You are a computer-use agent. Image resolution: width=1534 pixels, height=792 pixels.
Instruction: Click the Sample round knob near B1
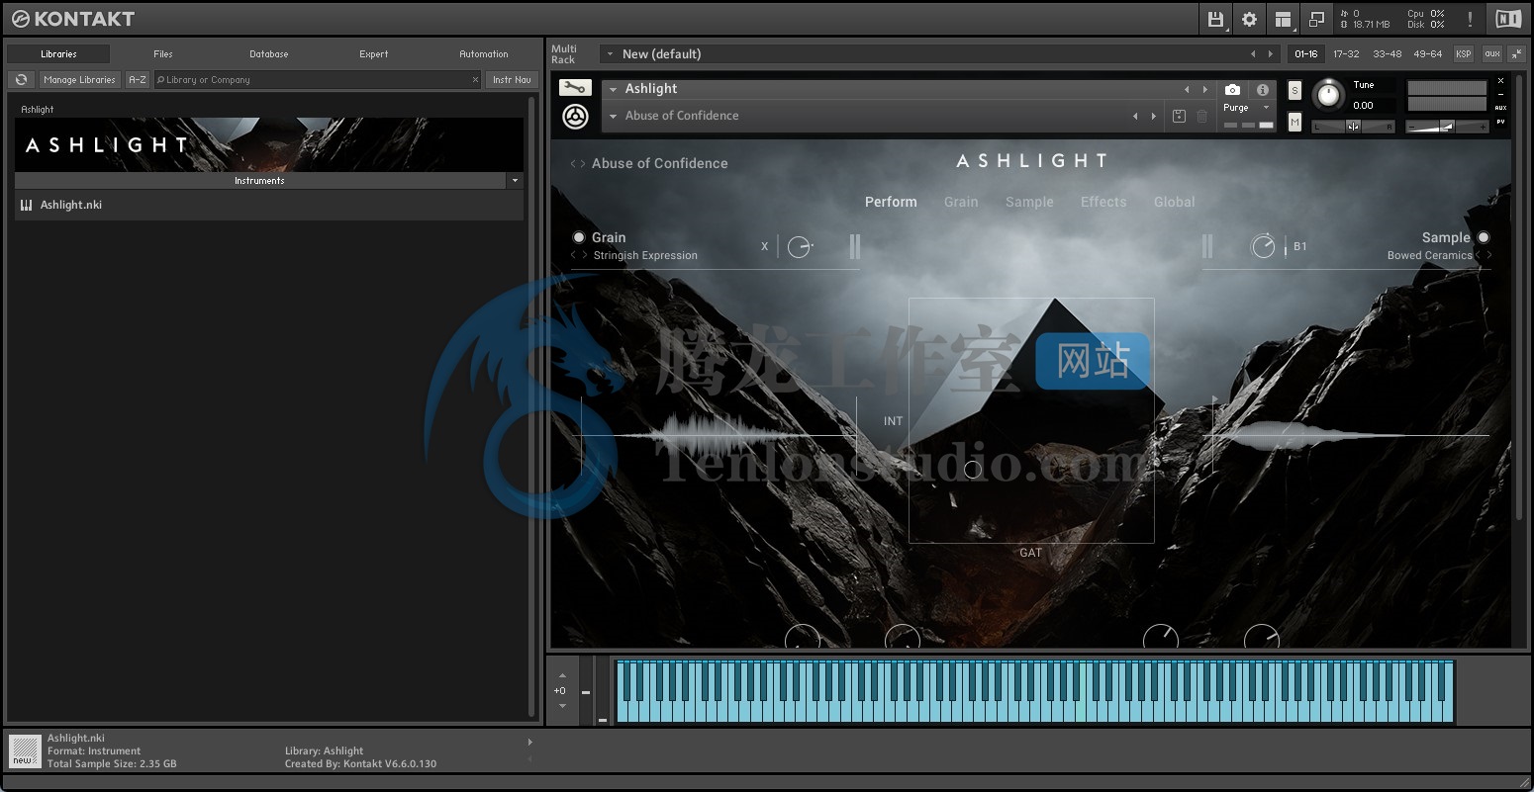(1263, 246)
